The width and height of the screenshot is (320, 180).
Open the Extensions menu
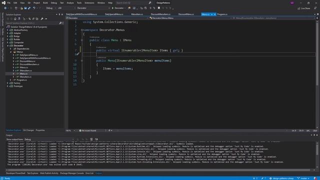point(89,3)
